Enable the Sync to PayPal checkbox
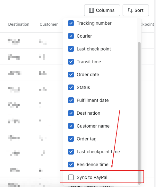The height and width of the screenshot is (187, 156). click(71, 177)
